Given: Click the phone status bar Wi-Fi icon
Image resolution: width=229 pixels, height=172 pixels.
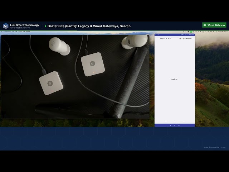Looking at the screenshot, I should 188,38.
